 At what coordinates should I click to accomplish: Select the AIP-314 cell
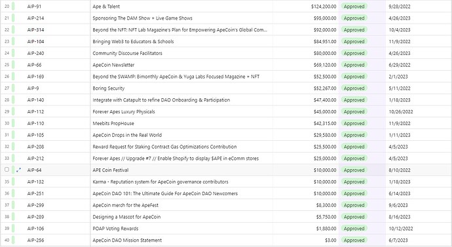coord(35,29)
